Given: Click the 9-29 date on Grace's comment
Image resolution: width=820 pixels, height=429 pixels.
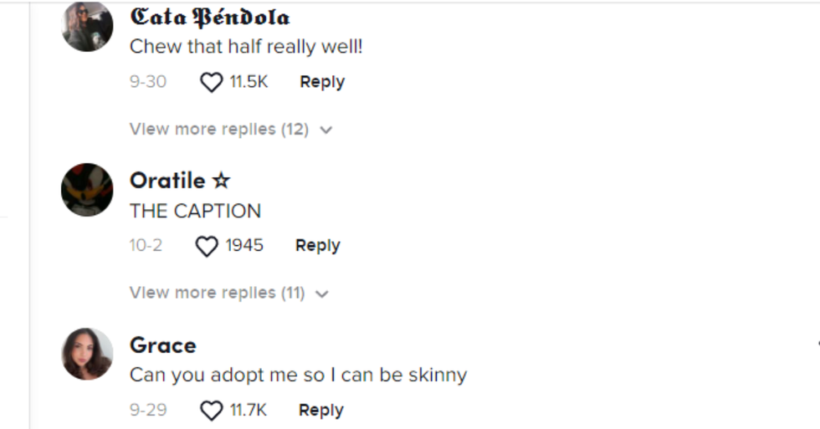Looking at the screenshot, I should pos(148,411).
